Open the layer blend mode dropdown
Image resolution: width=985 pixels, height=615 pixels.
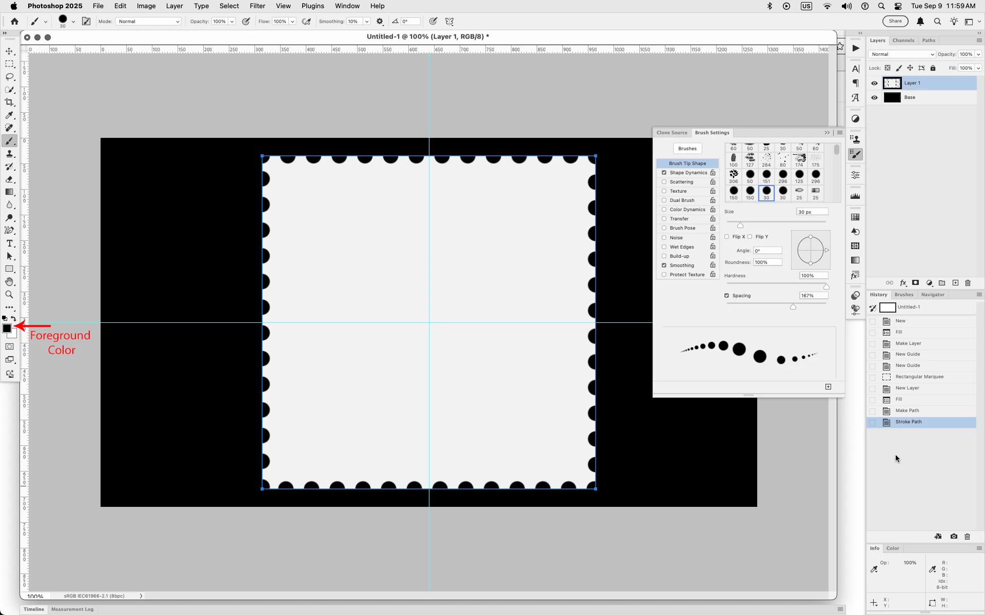901,54
